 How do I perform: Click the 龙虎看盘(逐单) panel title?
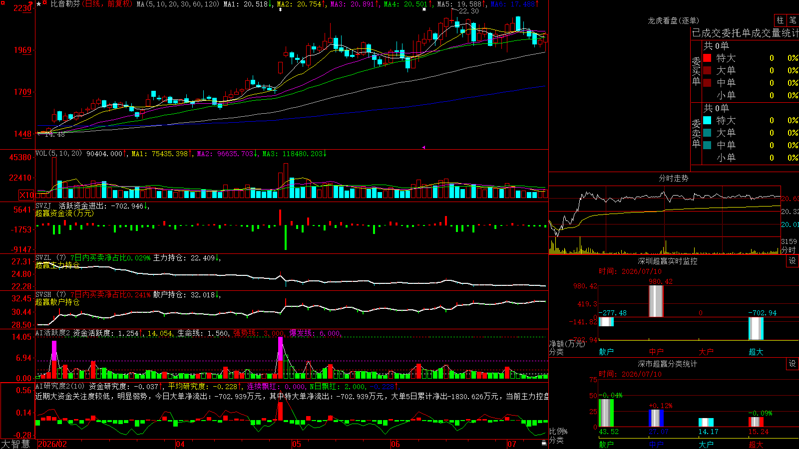point(674,20)
